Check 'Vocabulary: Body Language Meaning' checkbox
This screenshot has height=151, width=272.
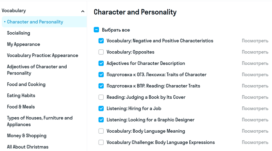click(101, 131)
